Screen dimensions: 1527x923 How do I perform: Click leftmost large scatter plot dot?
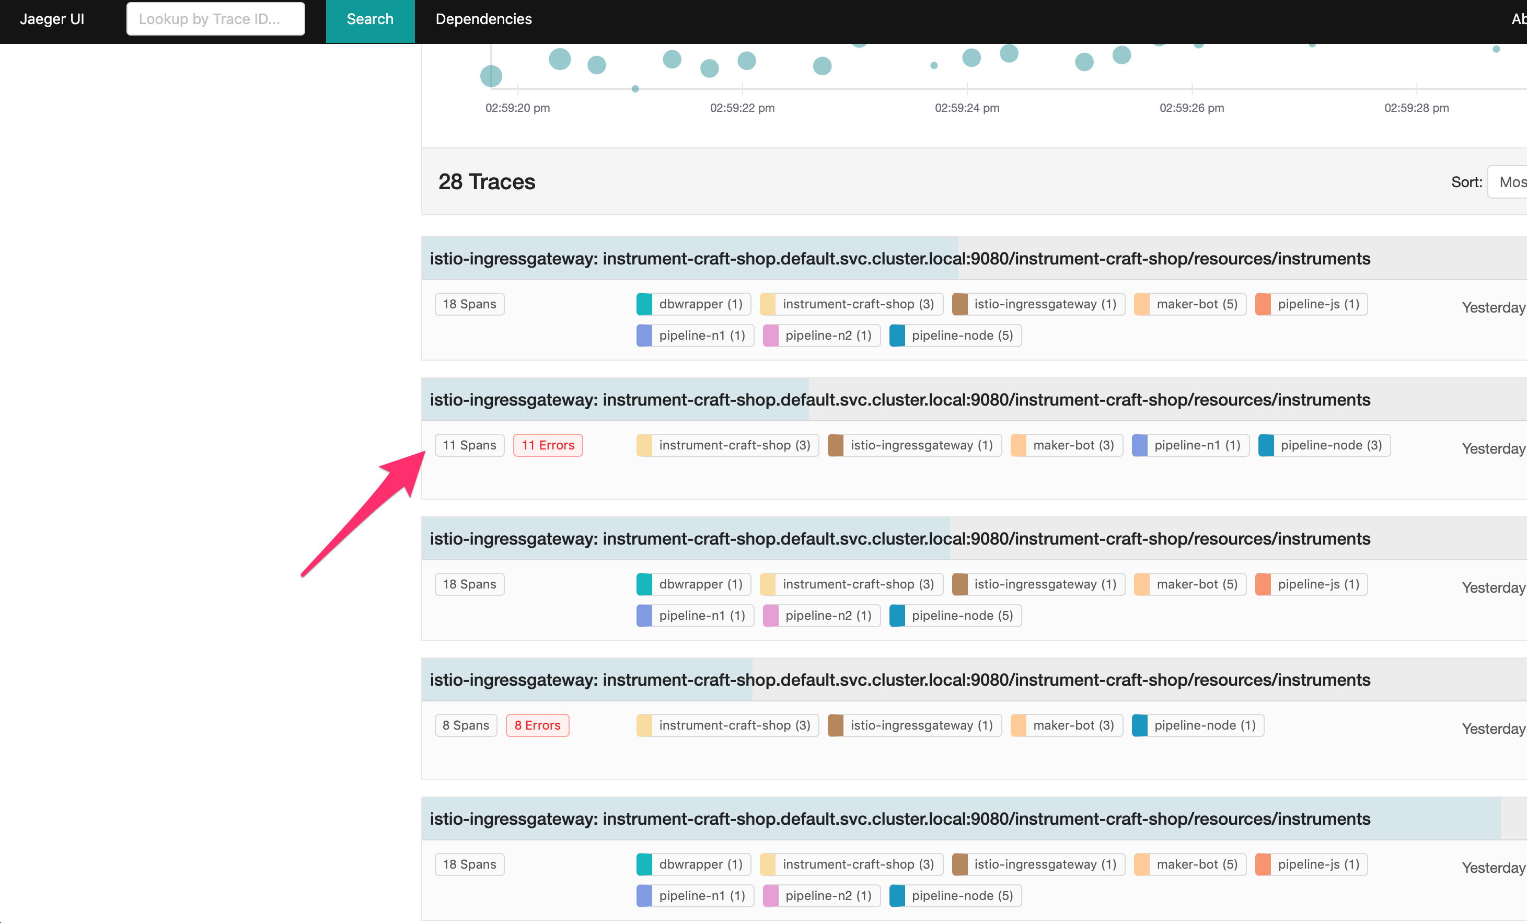(491, 76)
